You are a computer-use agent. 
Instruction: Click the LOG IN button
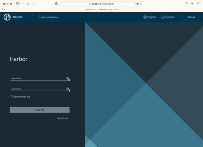40,110
